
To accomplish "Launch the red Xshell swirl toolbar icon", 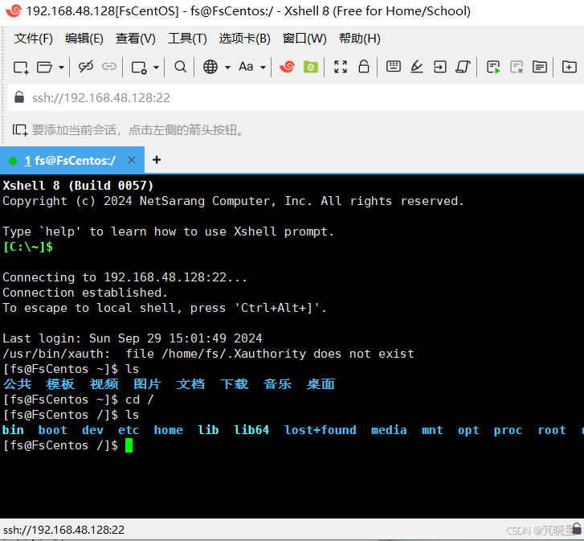I will click(x=287, y=67).
